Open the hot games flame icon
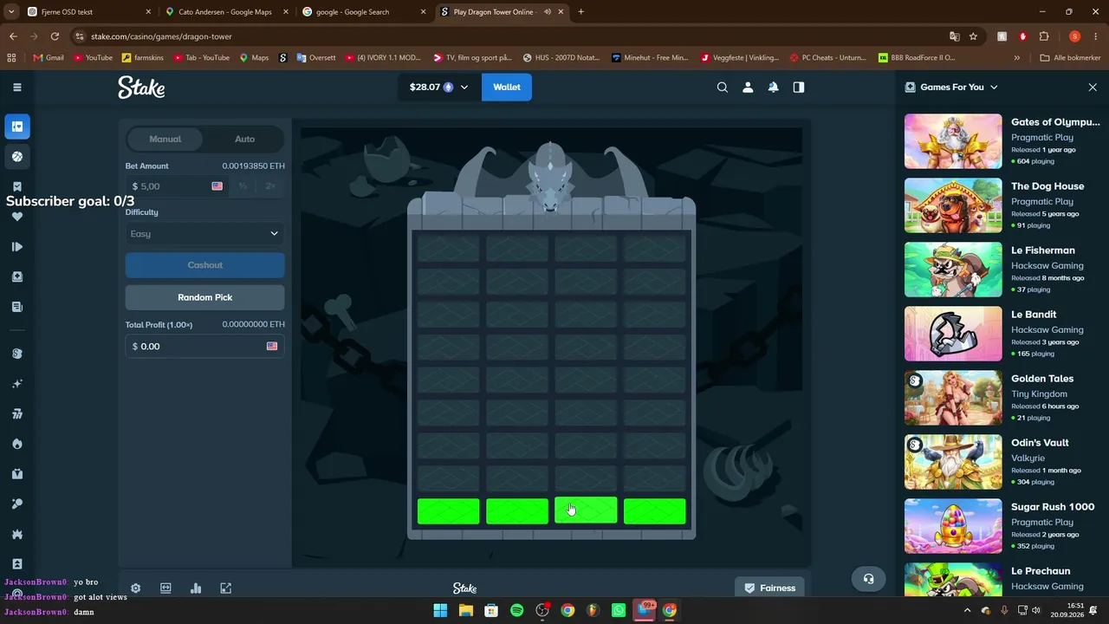The width and height of the screenshot is (1109, 624). click(x=17, y=444)
